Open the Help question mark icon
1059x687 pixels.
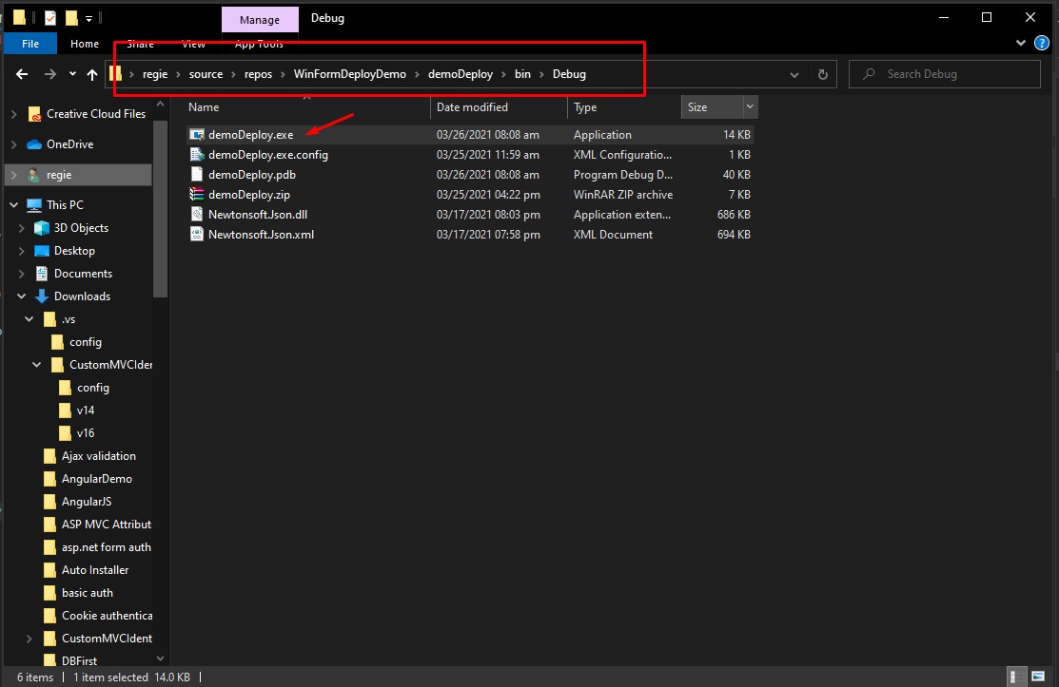pos(1042,44)
